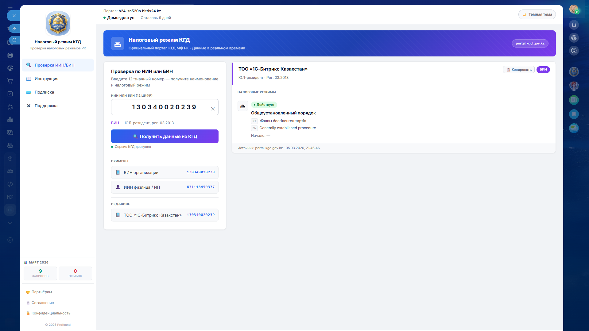Click the shopping cart icon in left rail

(x=10, y=81)
